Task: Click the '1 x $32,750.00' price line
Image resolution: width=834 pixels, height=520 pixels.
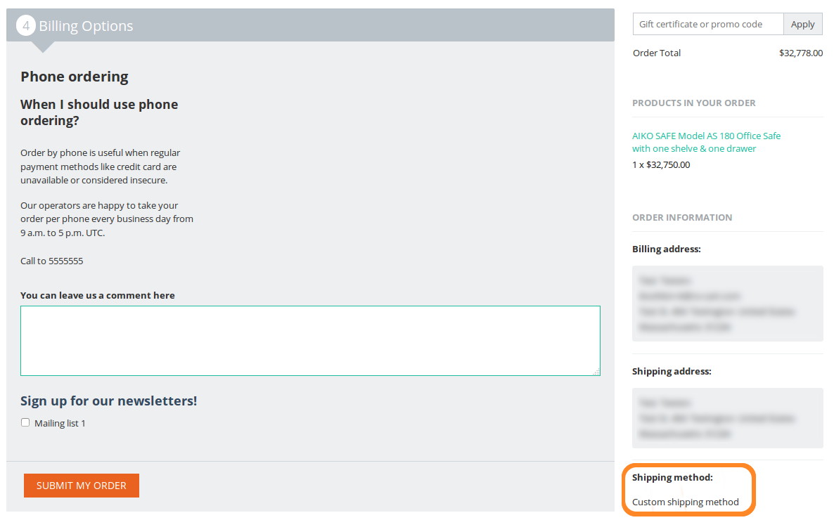Action: tap(660, 165)
